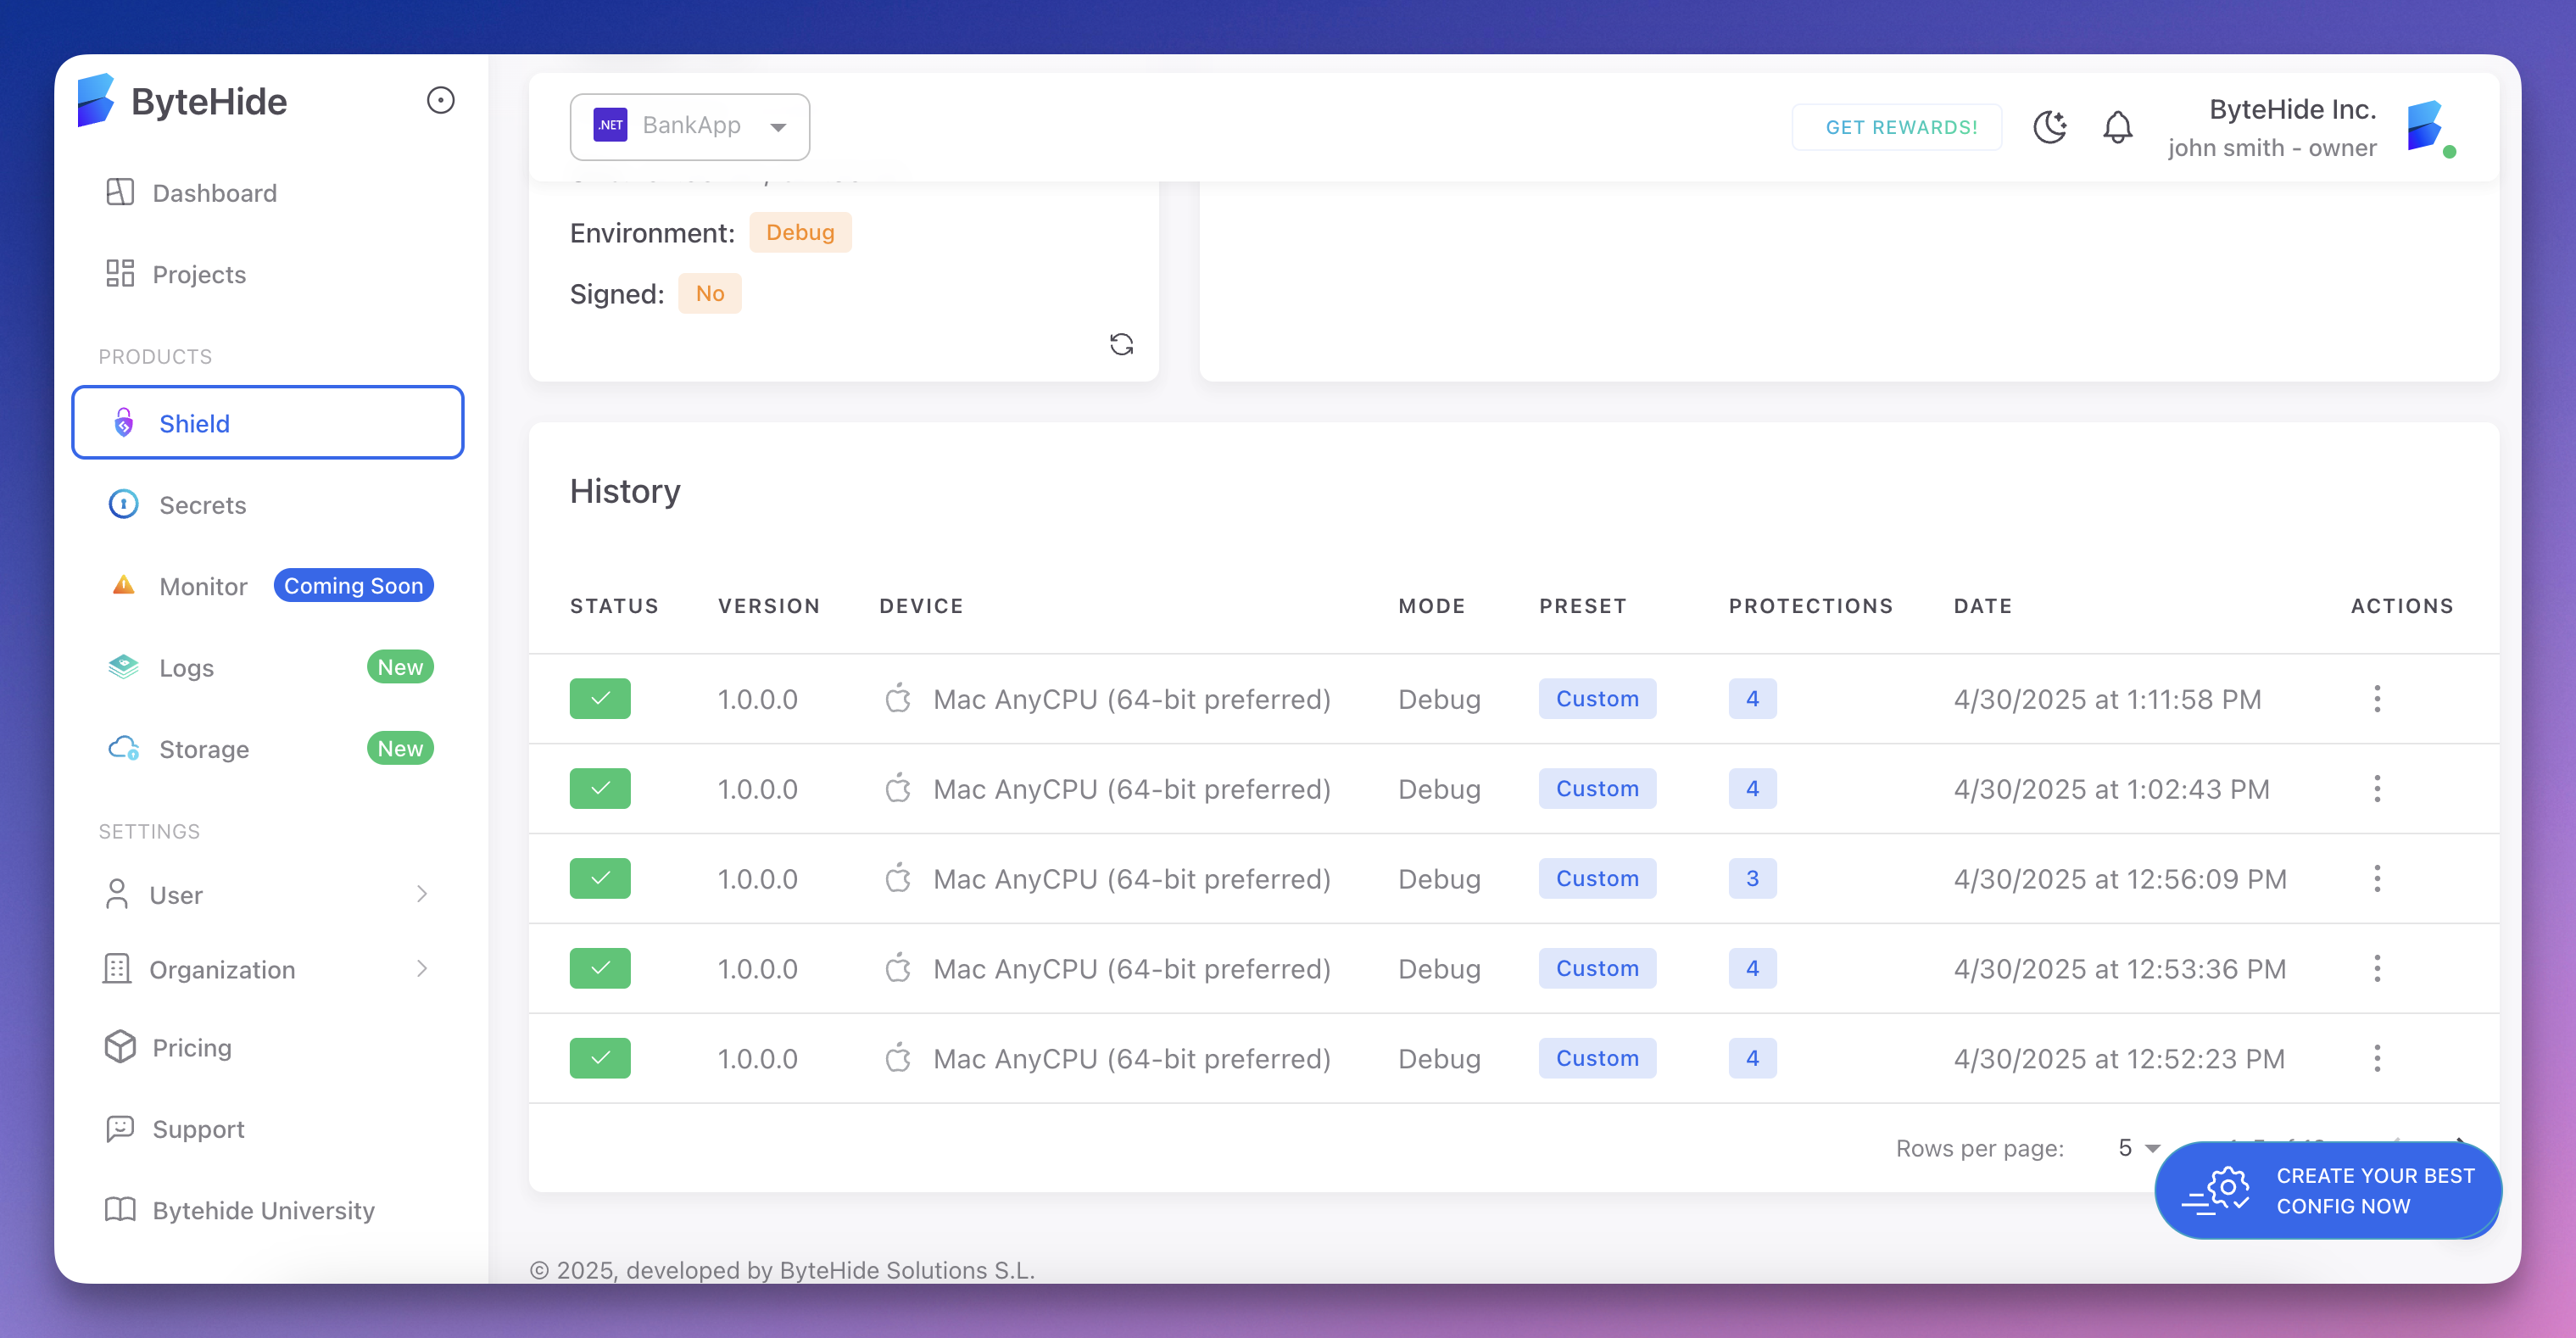Go to Dashboard page
The height and width of the screenshot is (1338, 2576).
(214, 192)
